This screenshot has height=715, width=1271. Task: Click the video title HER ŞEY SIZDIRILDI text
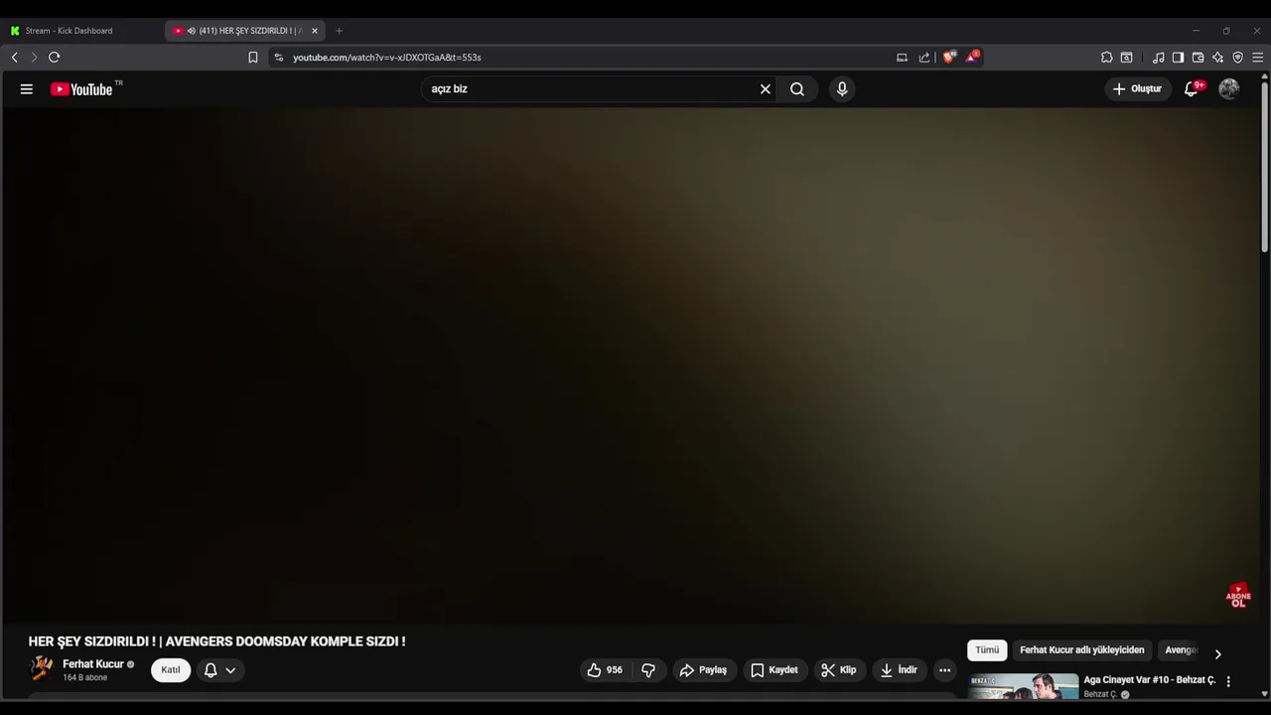pos(216,642)
